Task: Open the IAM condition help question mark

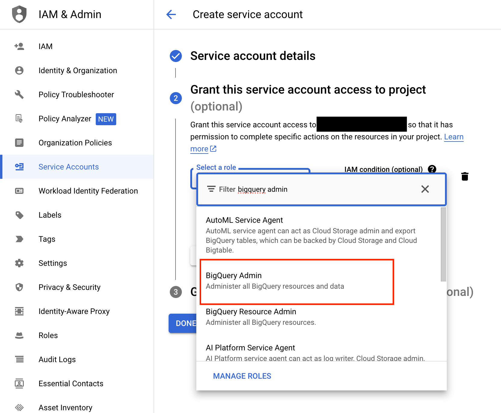Action: point(432,169)
